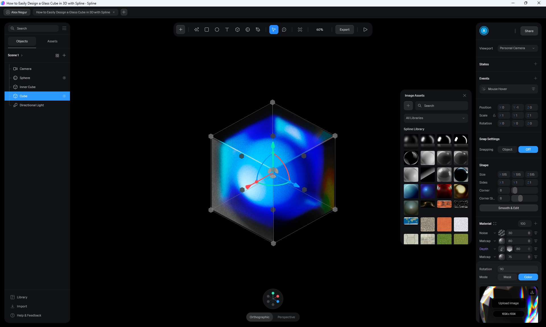Open the comment tool
The height and width of the screenshot is (327, 546).
coord(284,30)
